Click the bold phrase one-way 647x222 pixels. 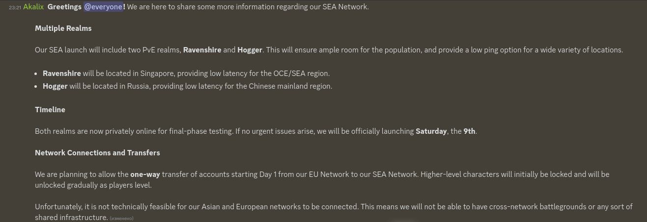pyautogui.click(x=145, y=174)
